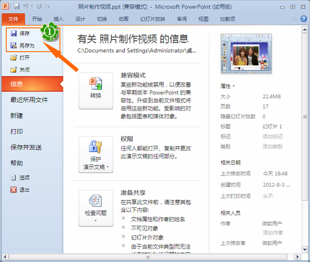Click the 准备共享 heading text

(133, 193)
